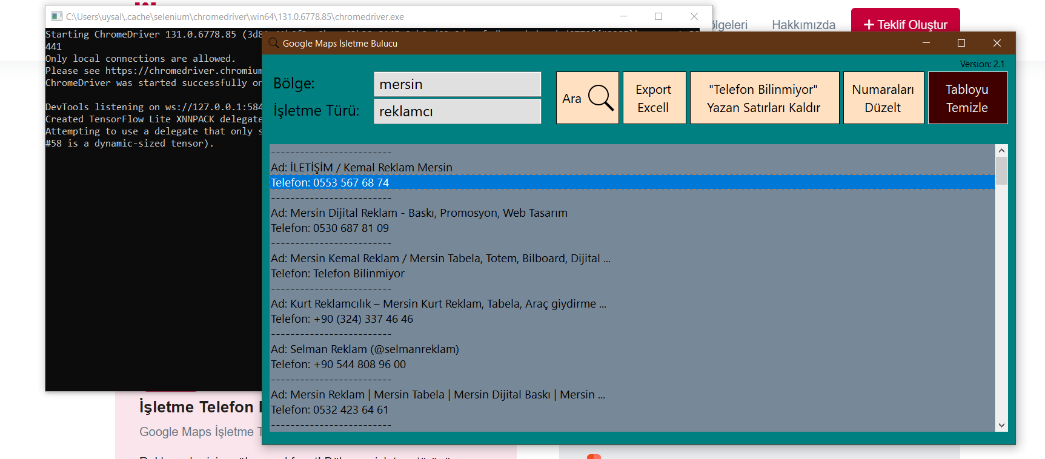Select the row "Telefon: 0530 687 81 09"
Viewport: 1045px width, 459px height.
click(632, 228)
